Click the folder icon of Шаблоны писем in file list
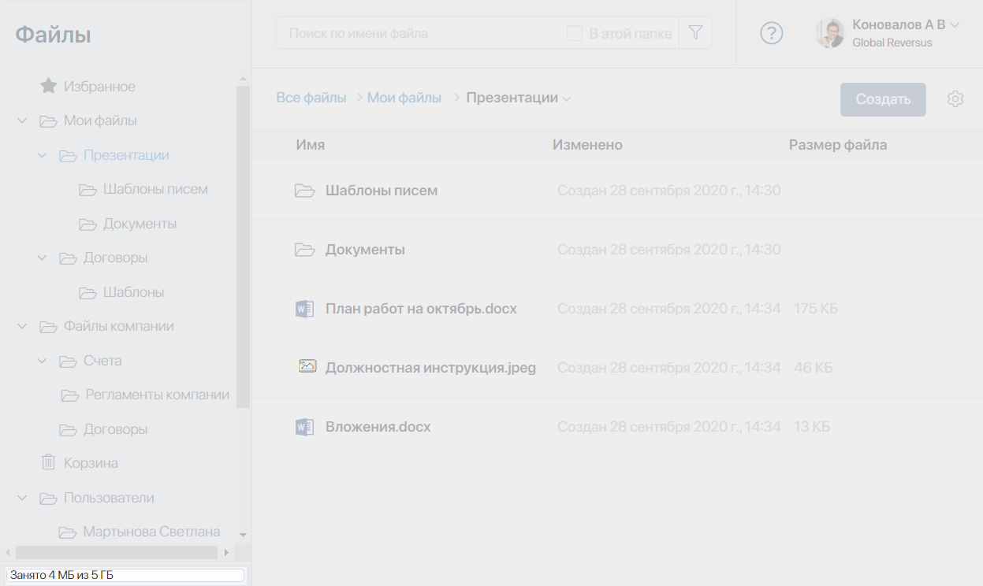Image resolution: width=983 pixels, height=586 pixels. [x=304, y=191]
